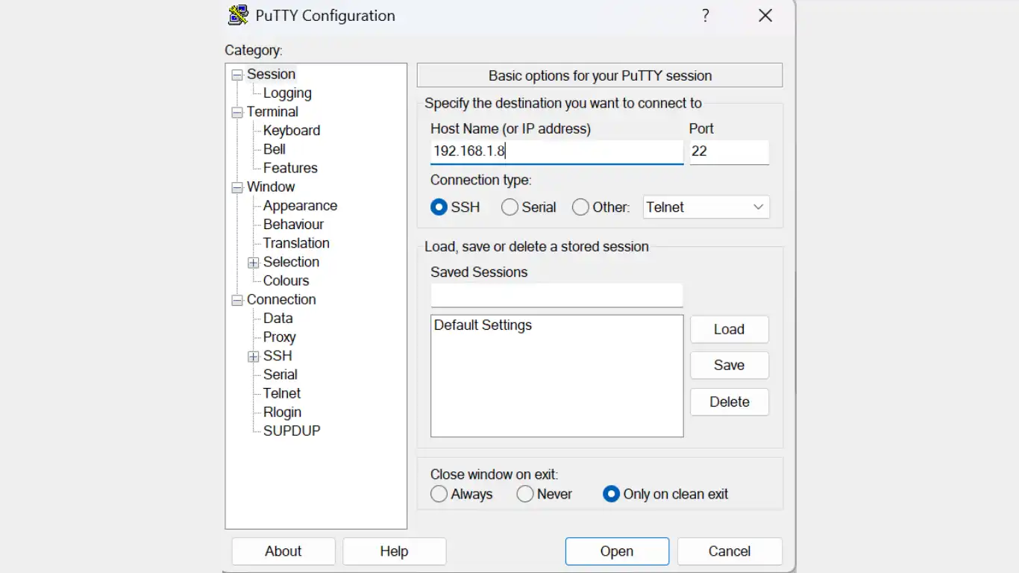Click the Save session button
Image resolution: width=1019 pixels, height=573 pixels.
pyautogui.click(x=729, y=365)
